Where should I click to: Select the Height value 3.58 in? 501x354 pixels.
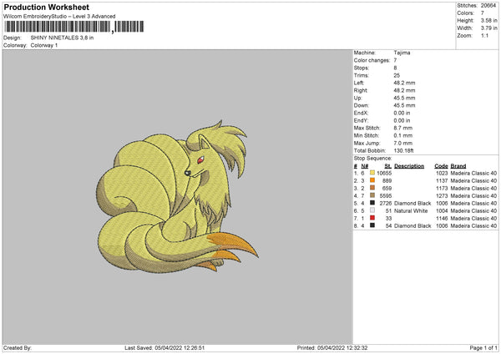point(488,20)
